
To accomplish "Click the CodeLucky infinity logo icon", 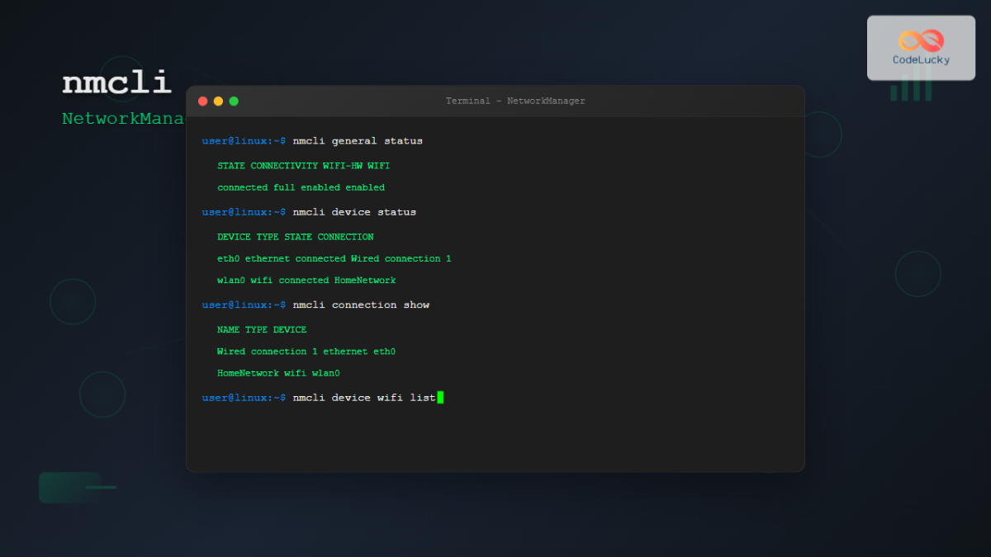I will [920, 40].
